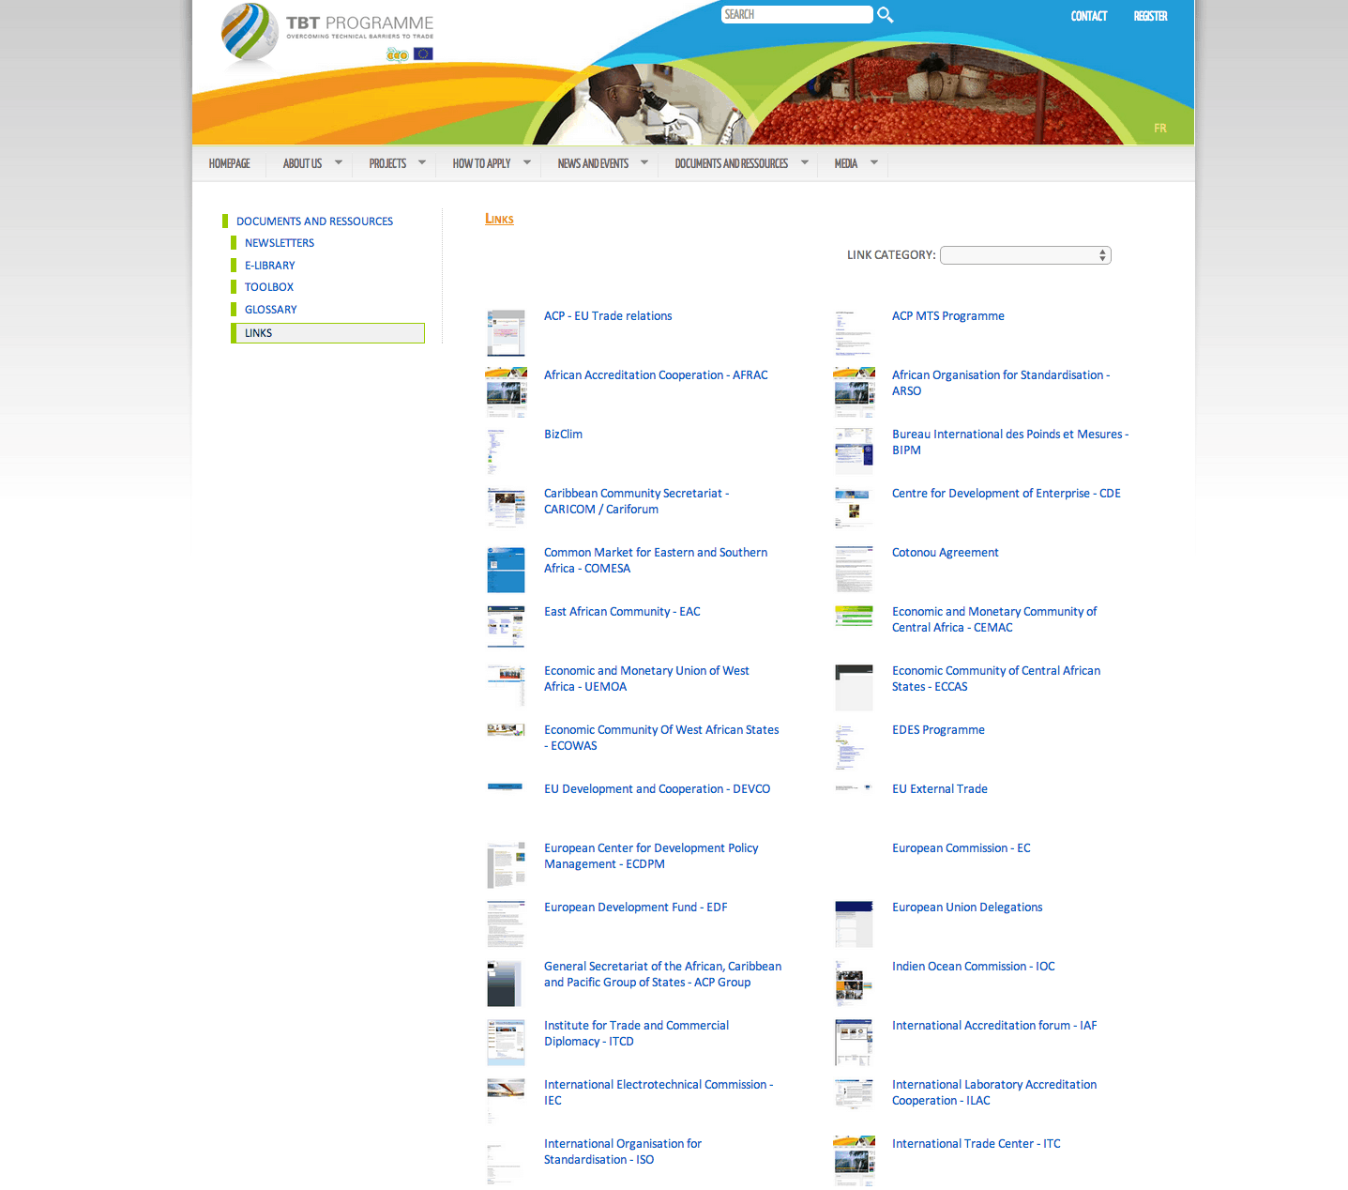
Task: Open International Laboratory Accreditation Cooperation link
Action: click(994, 1092)
